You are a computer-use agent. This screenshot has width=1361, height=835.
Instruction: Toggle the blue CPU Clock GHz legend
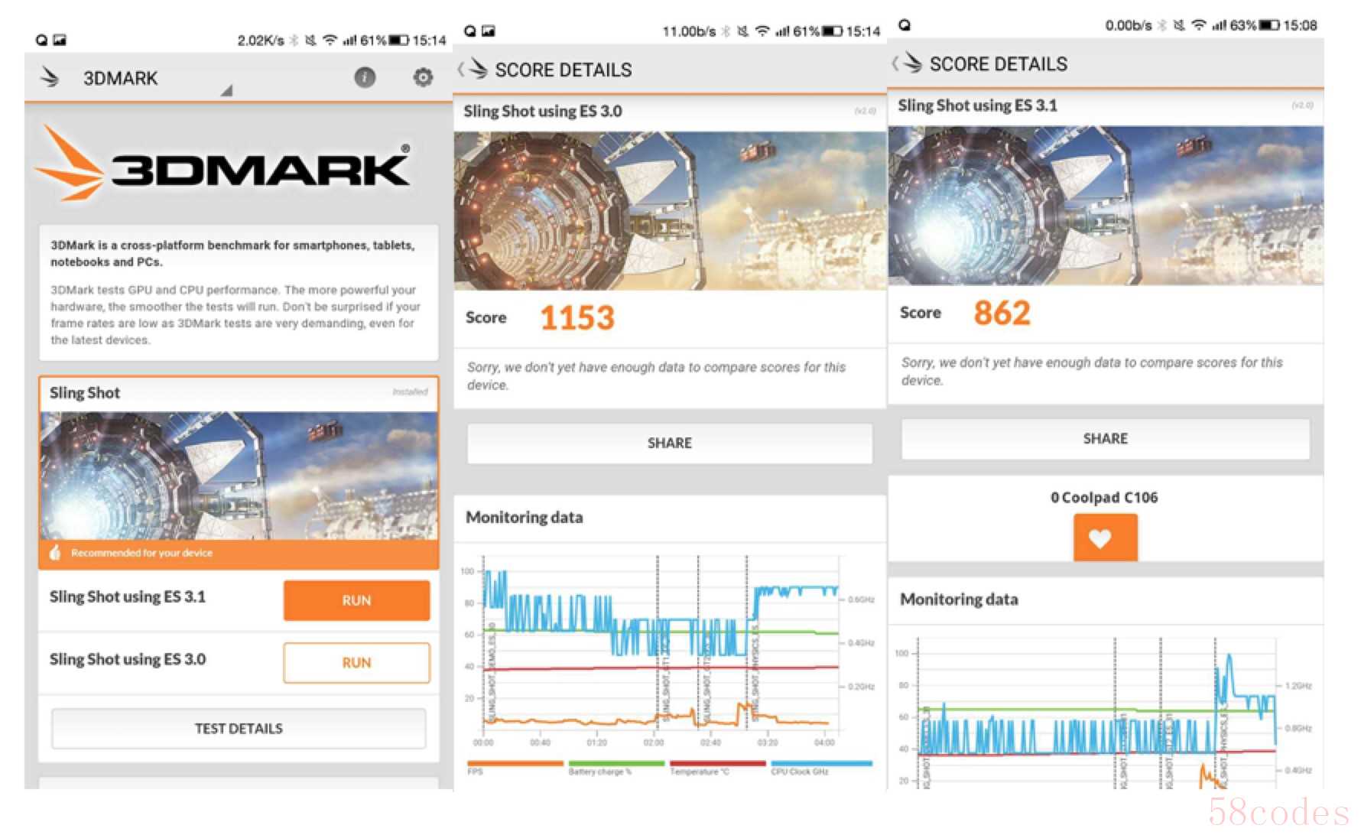point(821,764)
